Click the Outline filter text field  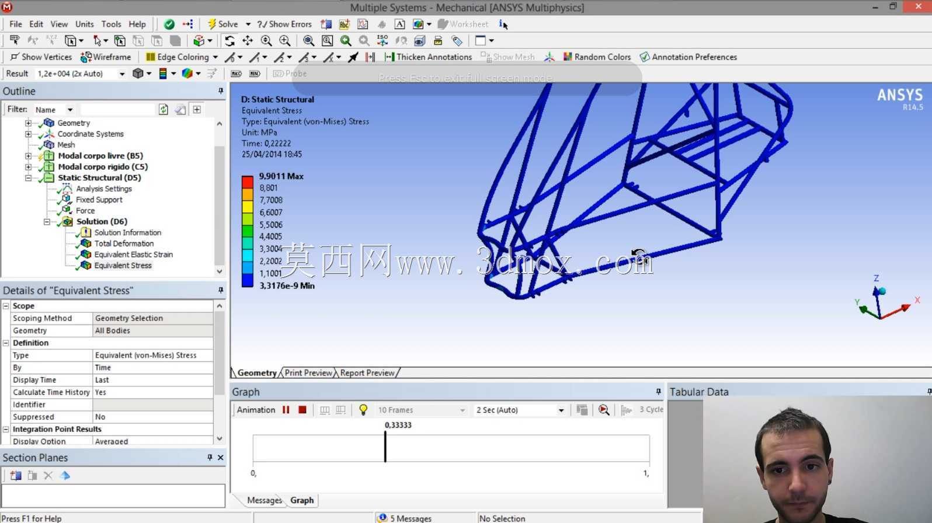(117, 109)
